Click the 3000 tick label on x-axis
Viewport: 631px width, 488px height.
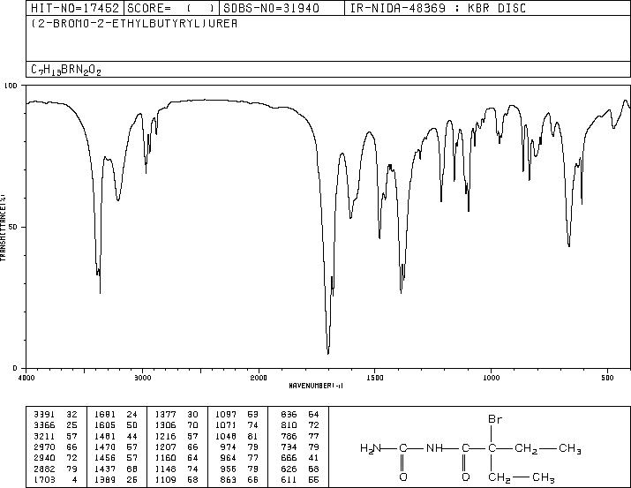[142, 378]
